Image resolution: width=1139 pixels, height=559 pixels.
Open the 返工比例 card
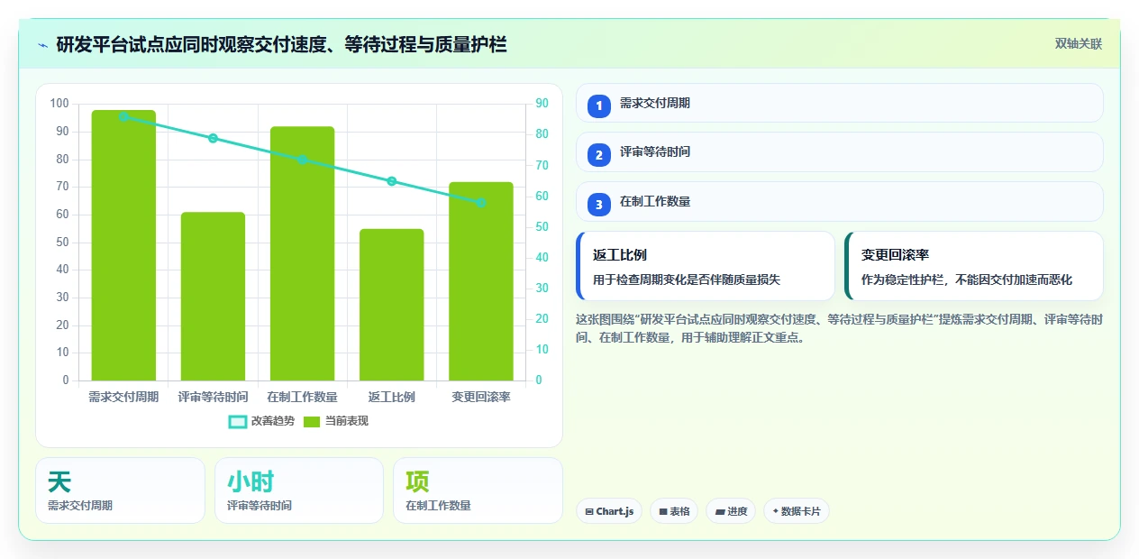point(706,266)
